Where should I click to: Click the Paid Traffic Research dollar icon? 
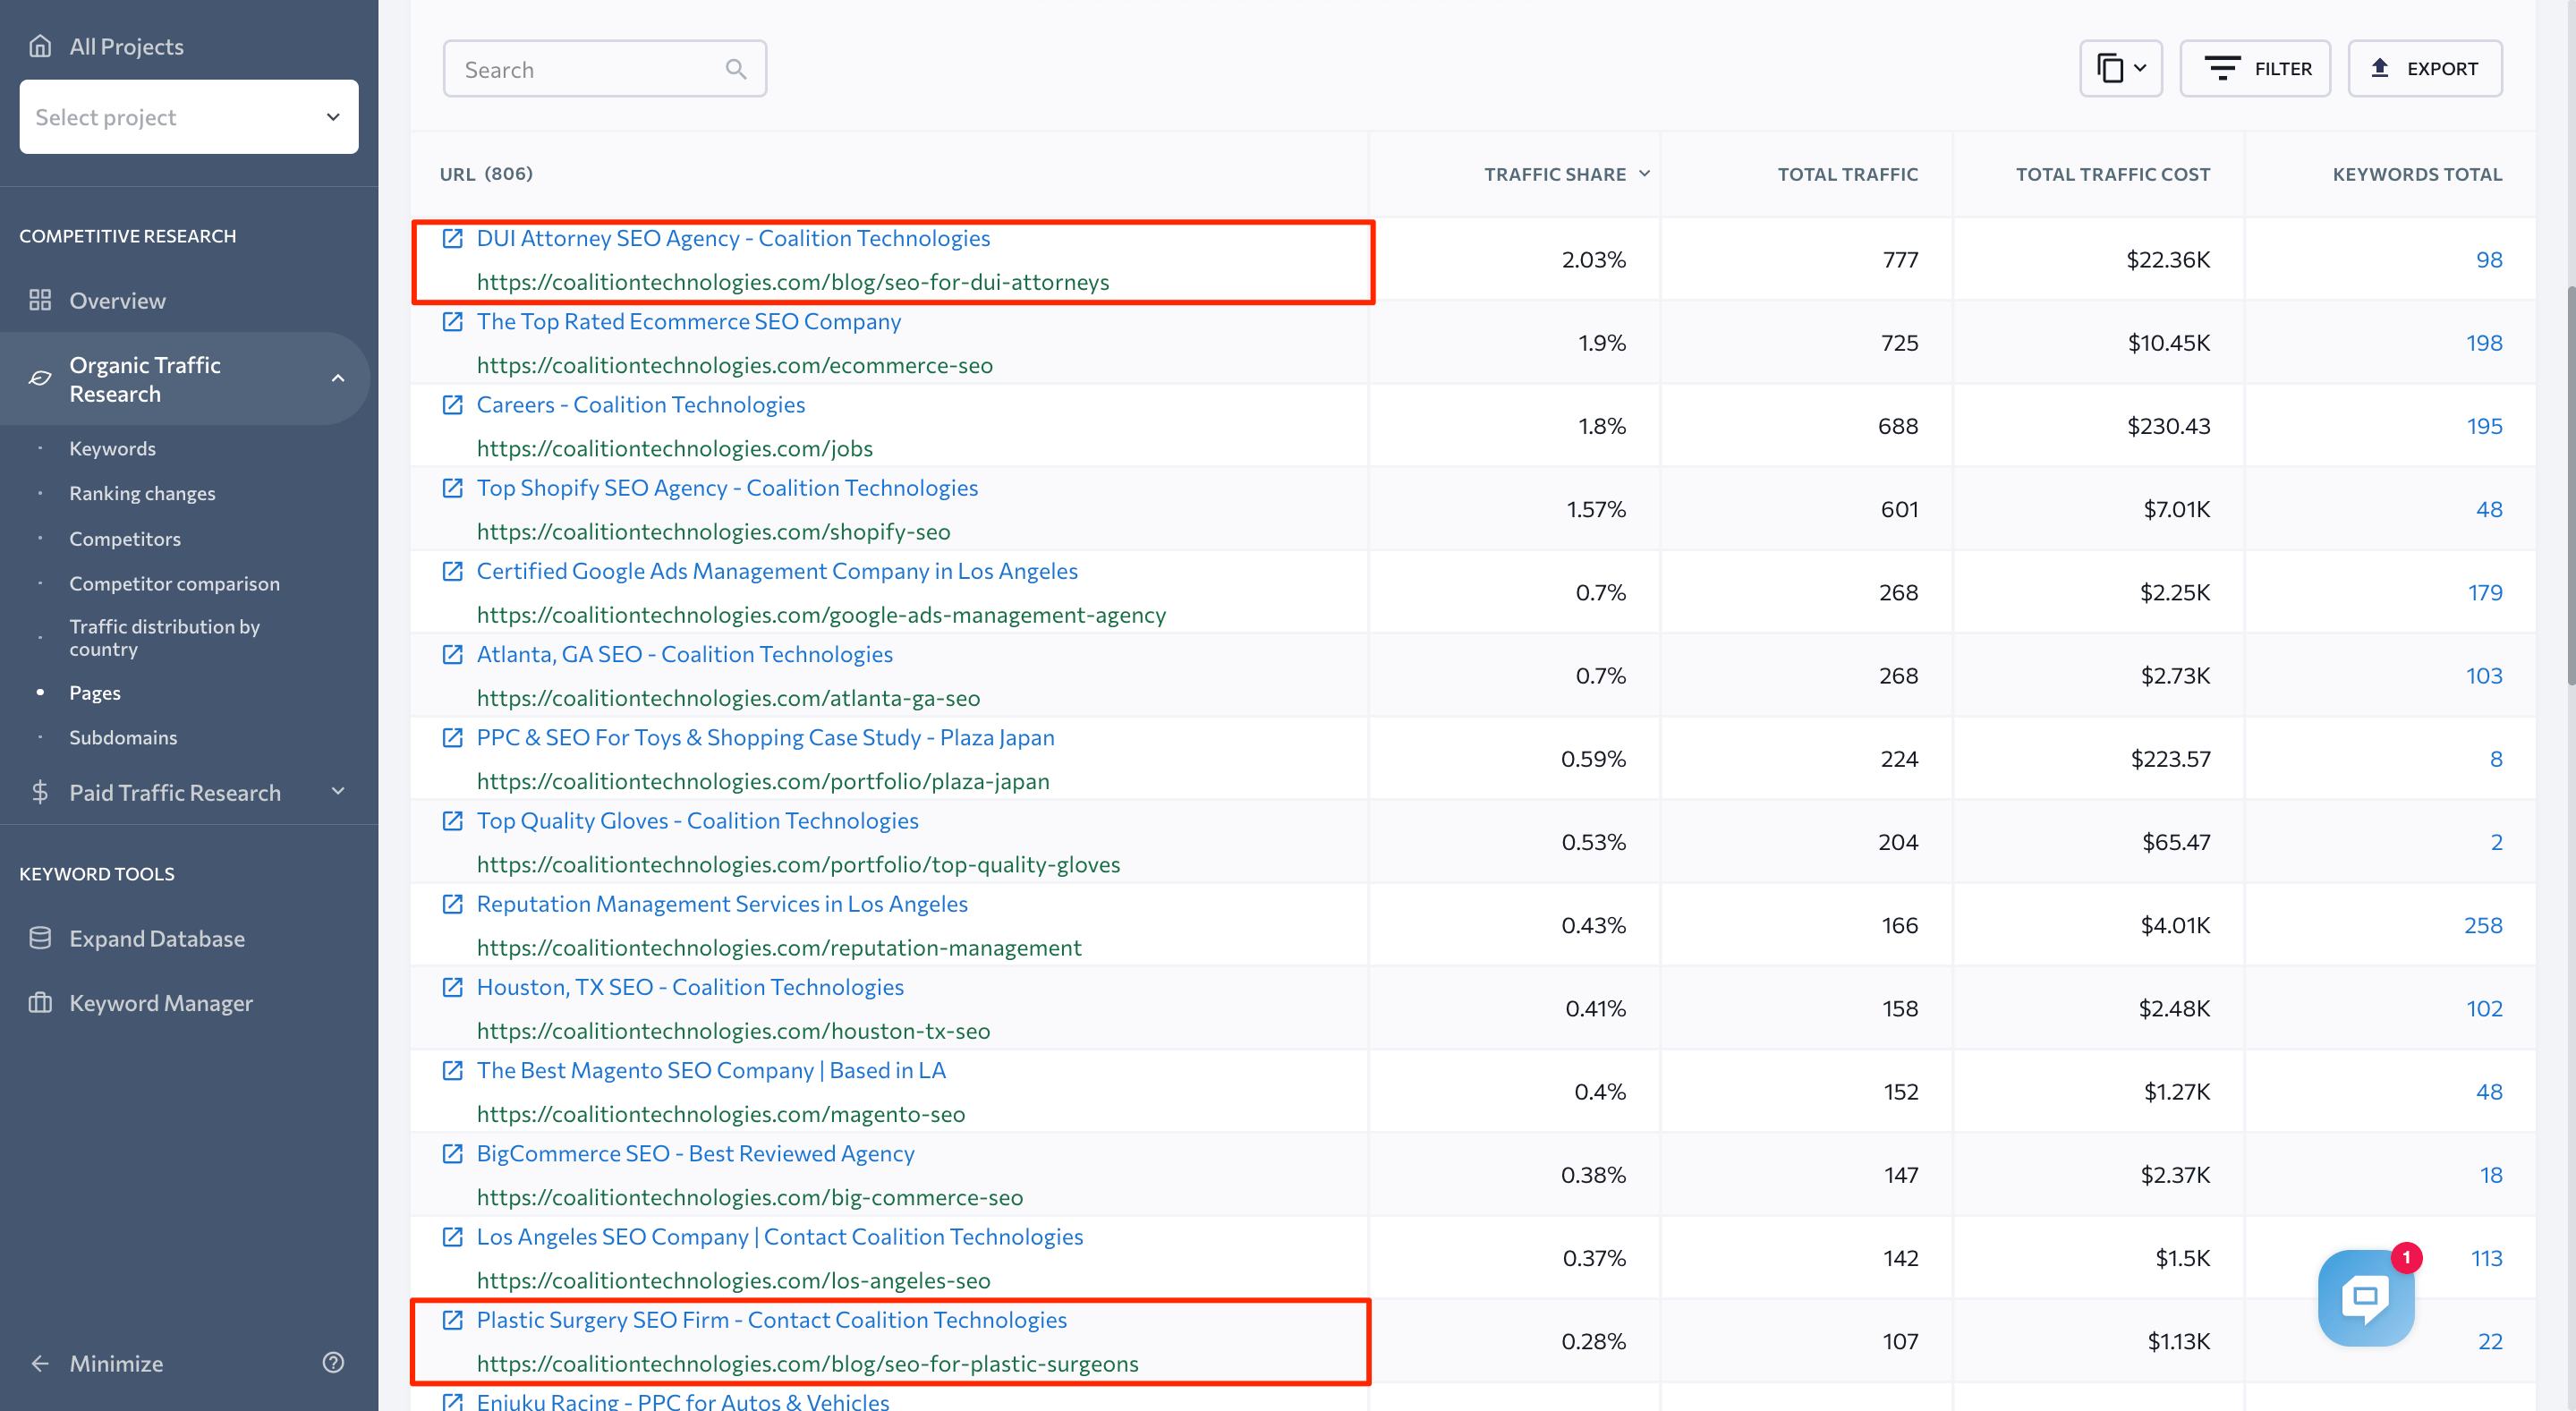point(40,792)
